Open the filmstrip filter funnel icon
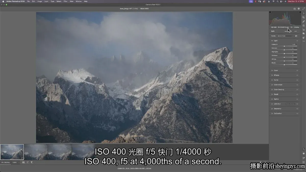Viewport: 306px width, 172px height. pos(32,162)
